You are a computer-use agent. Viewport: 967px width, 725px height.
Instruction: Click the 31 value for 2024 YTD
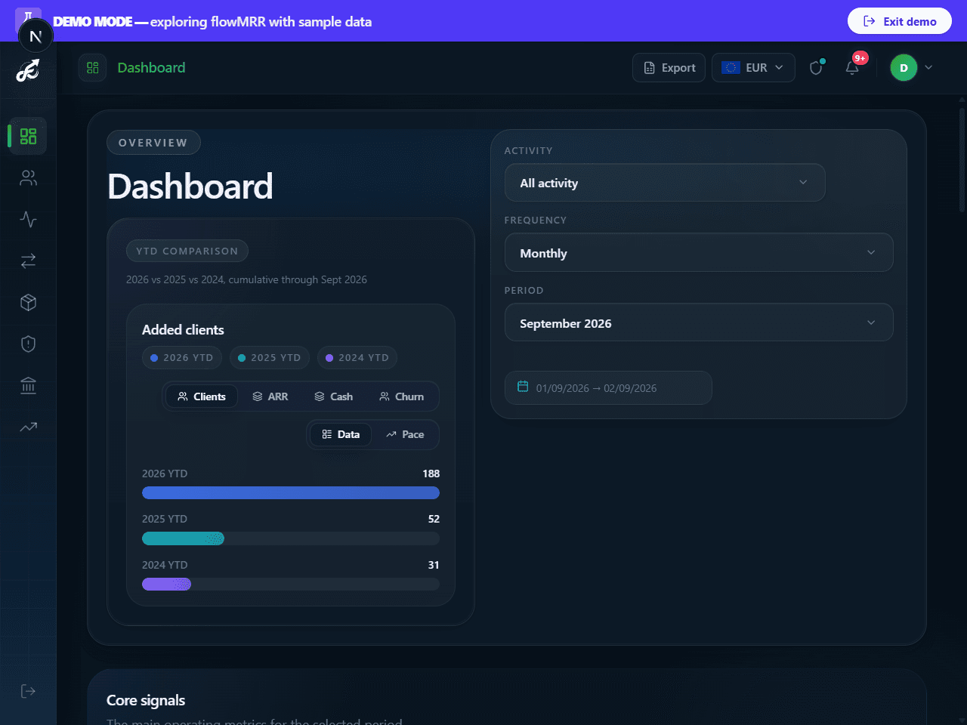coord(434,565)
